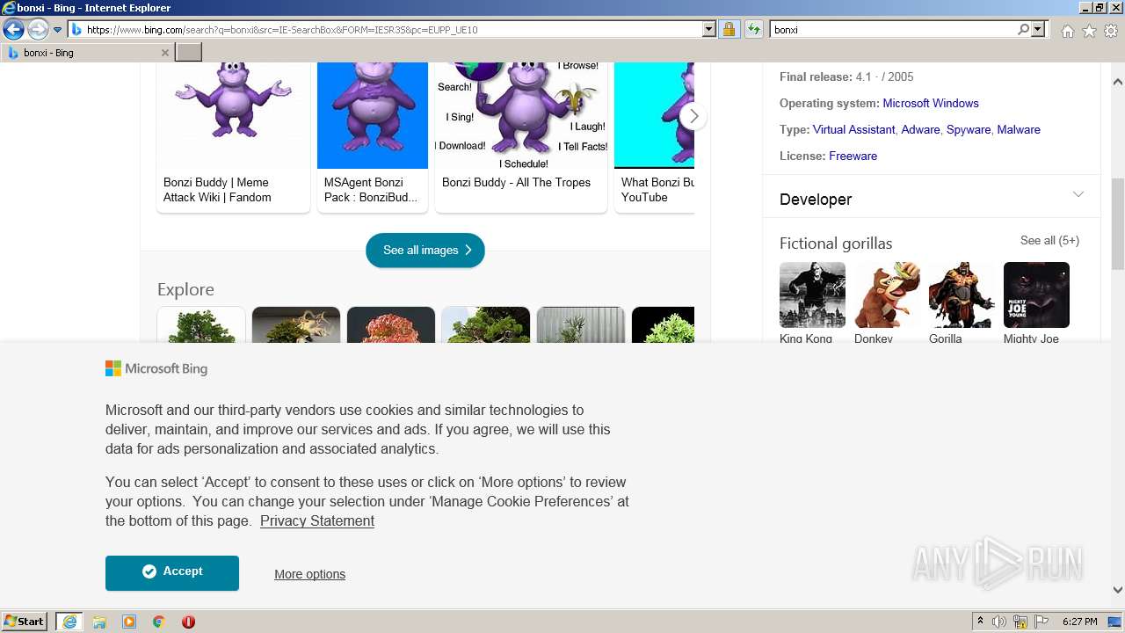Click the browser Forward button

tap(38, 30)
